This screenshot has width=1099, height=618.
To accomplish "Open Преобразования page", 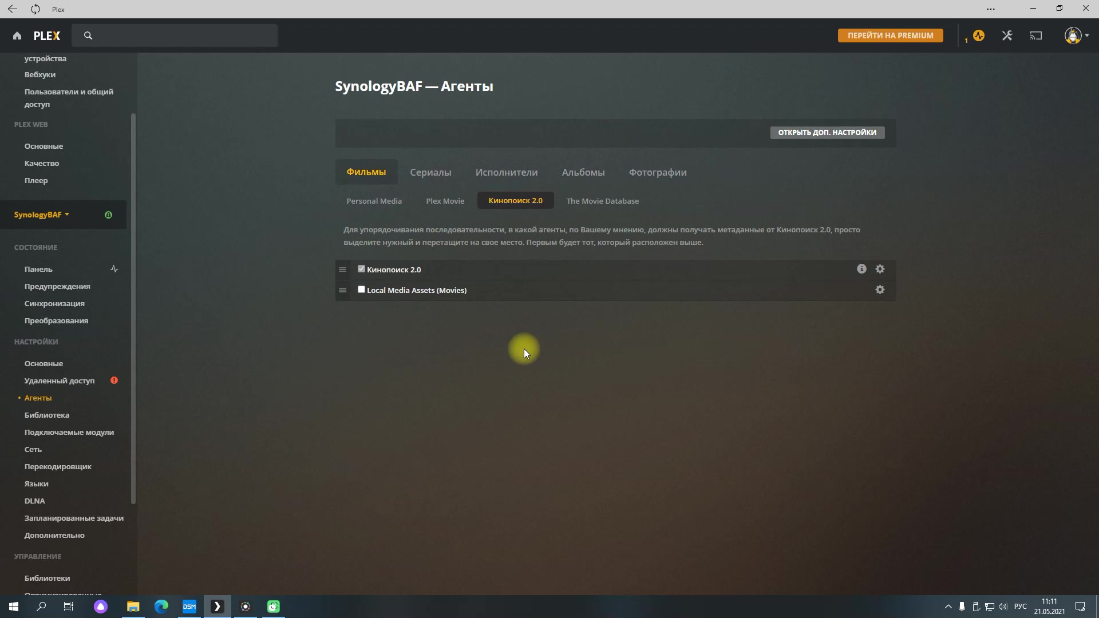I will point(56,321).
